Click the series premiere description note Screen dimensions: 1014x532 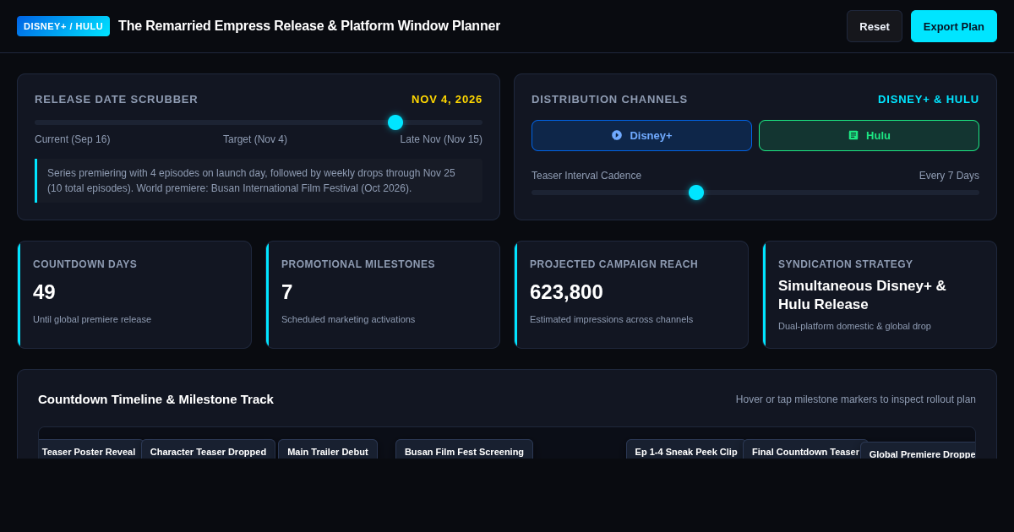pyautogui.click(x=259, y=181)
